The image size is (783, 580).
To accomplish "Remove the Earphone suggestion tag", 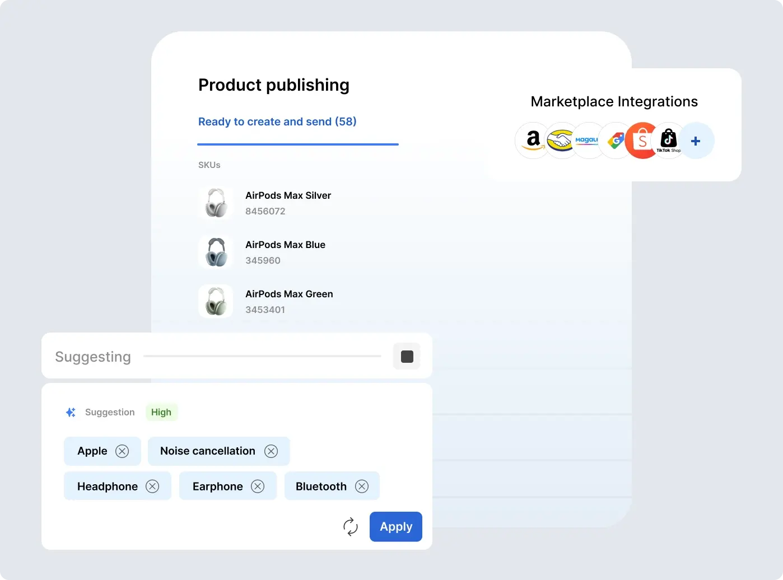I will tap(258, 487).
